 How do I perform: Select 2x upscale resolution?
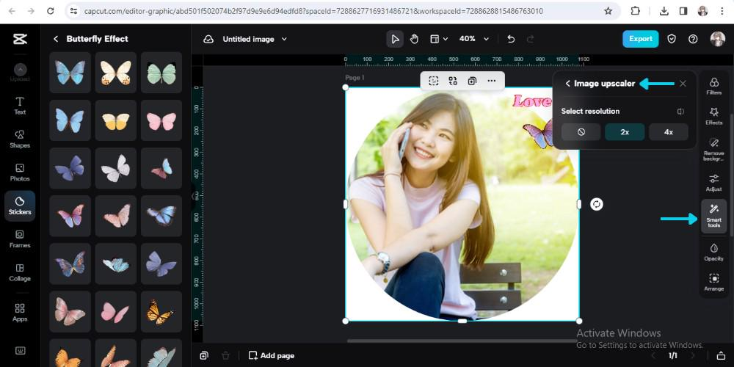(x=625, y=132)
